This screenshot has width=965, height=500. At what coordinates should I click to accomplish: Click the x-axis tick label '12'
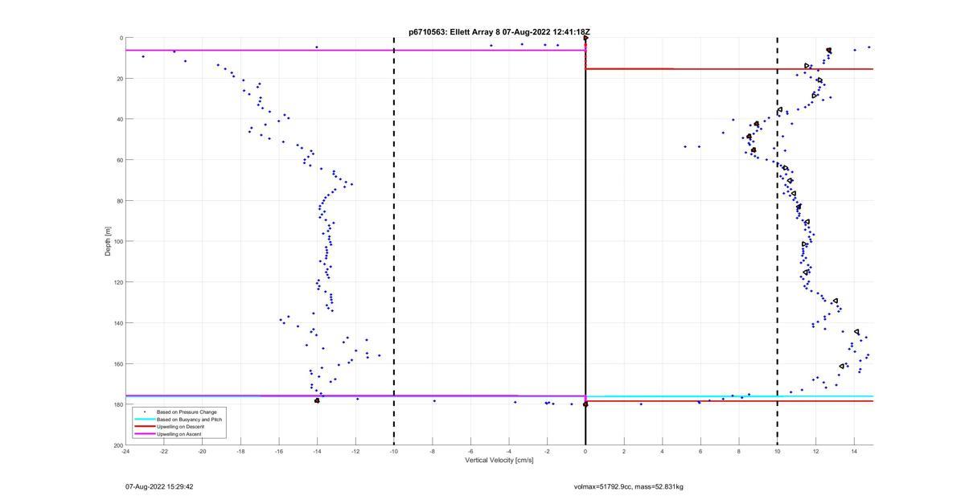point(815,451)
